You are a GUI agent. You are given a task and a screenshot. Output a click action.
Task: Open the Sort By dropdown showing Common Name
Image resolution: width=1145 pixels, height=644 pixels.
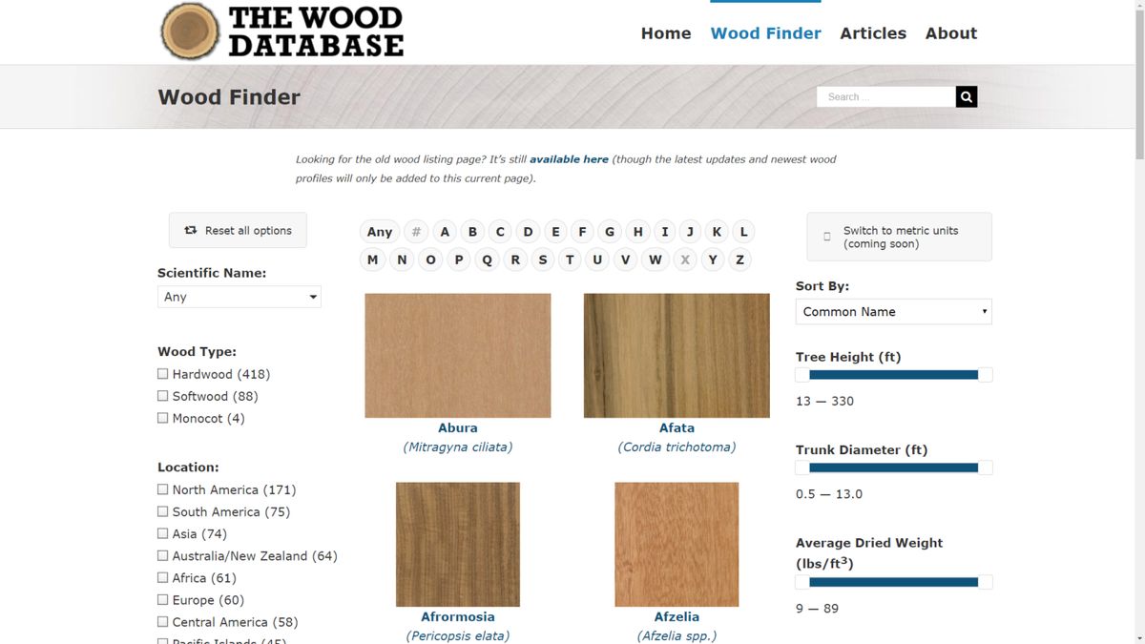(893, 311)
